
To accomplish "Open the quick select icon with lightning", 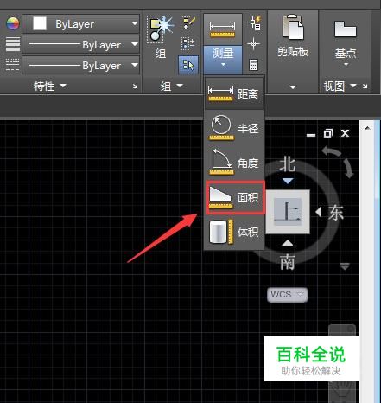I will (254, 23).
